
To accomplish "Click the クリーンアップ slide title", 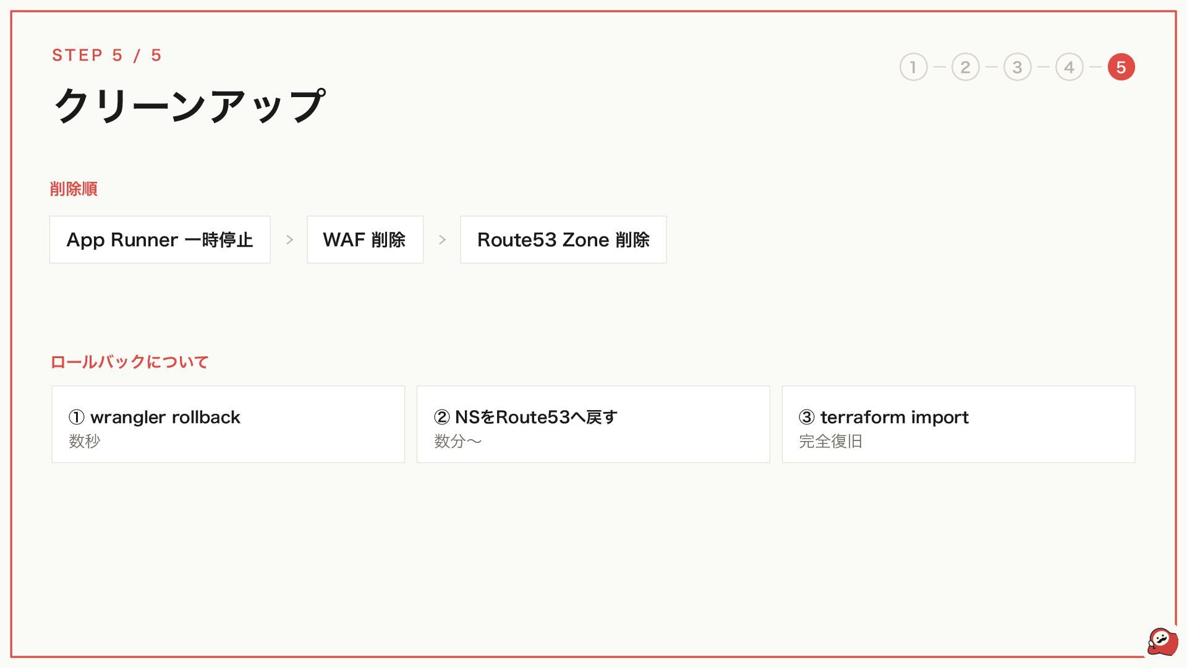I will pos(189,105).
